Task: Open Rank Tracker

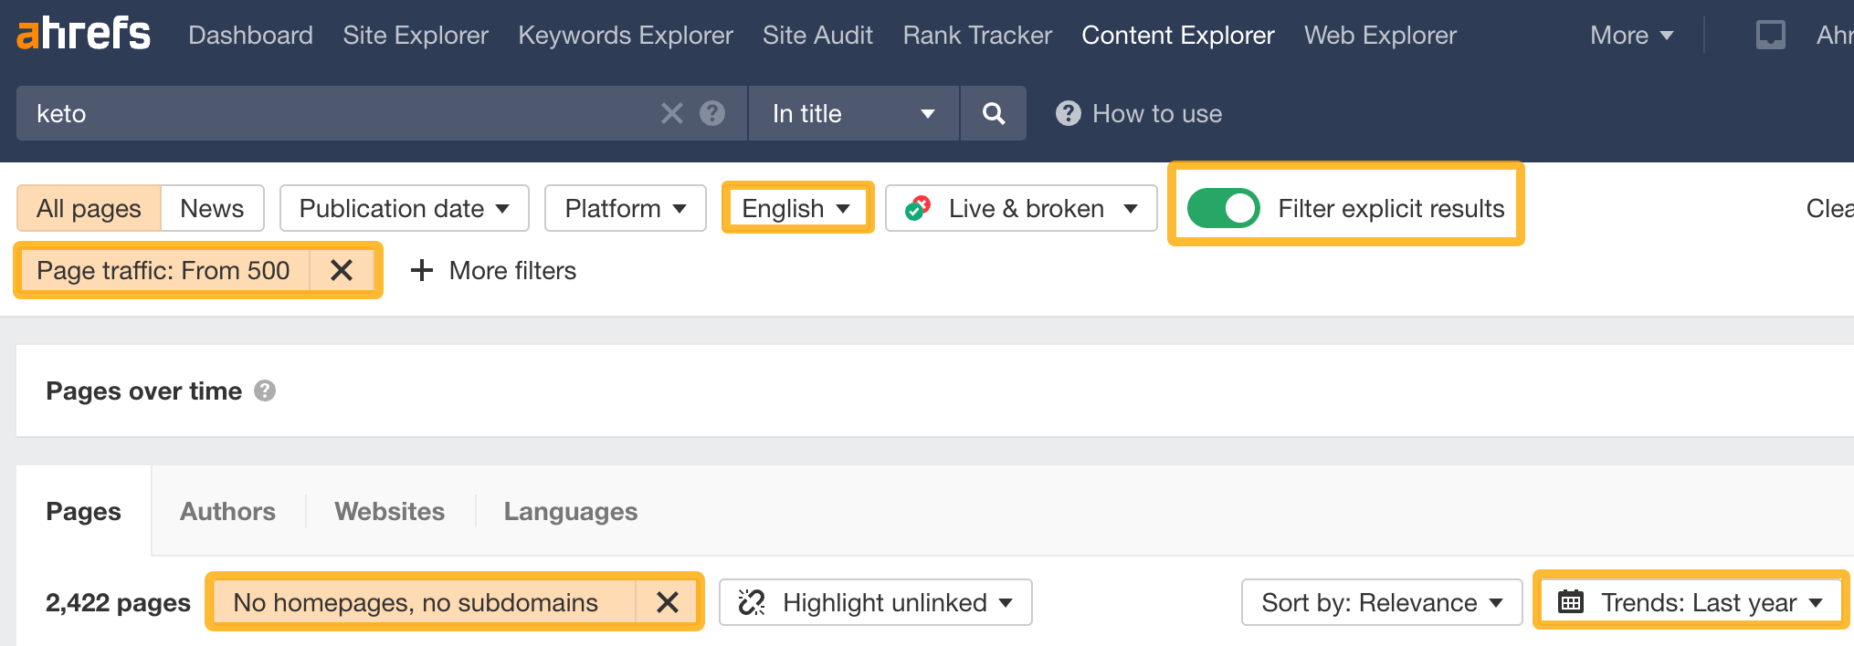Action: tap(977, 35)
